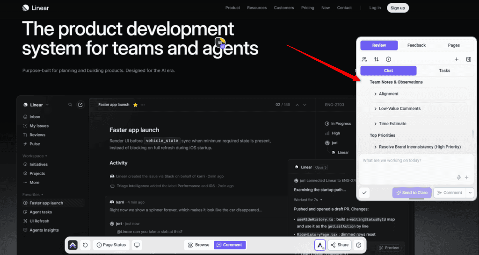Viewport: 479px width, 255px height.
Task: Expand the Worked for 7s details
Action: (308, 200)
